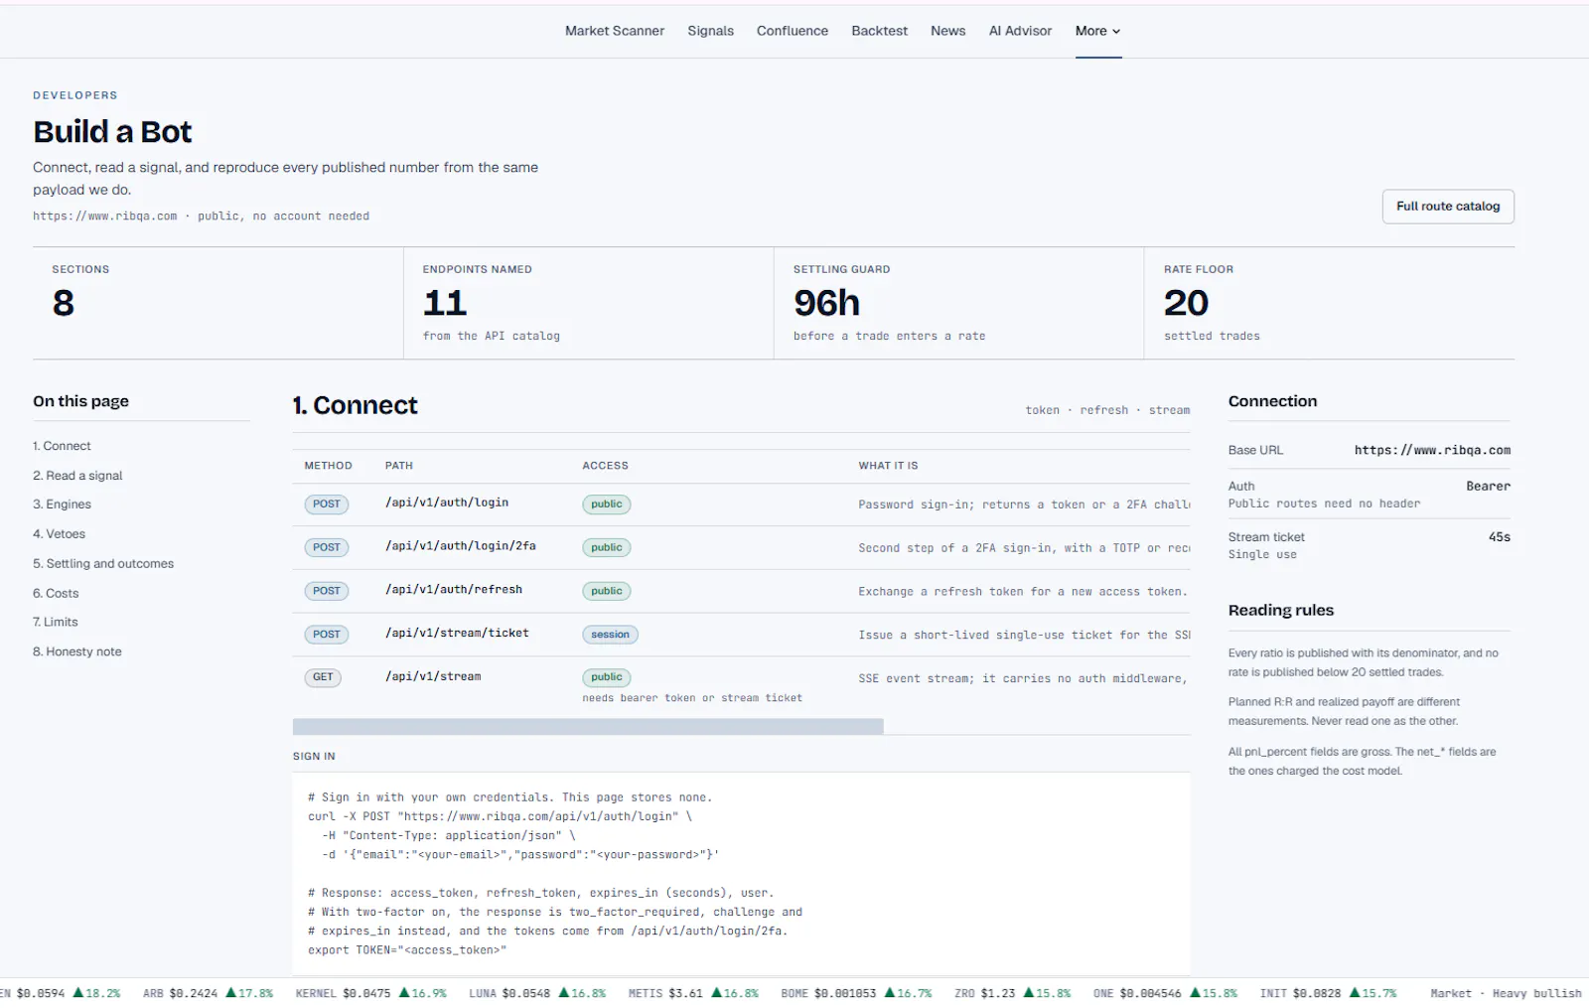Image resolution: width=1589 pixels, height=1008 pixels.
Task: Click the session access badge
Action: tap(610, 635)
